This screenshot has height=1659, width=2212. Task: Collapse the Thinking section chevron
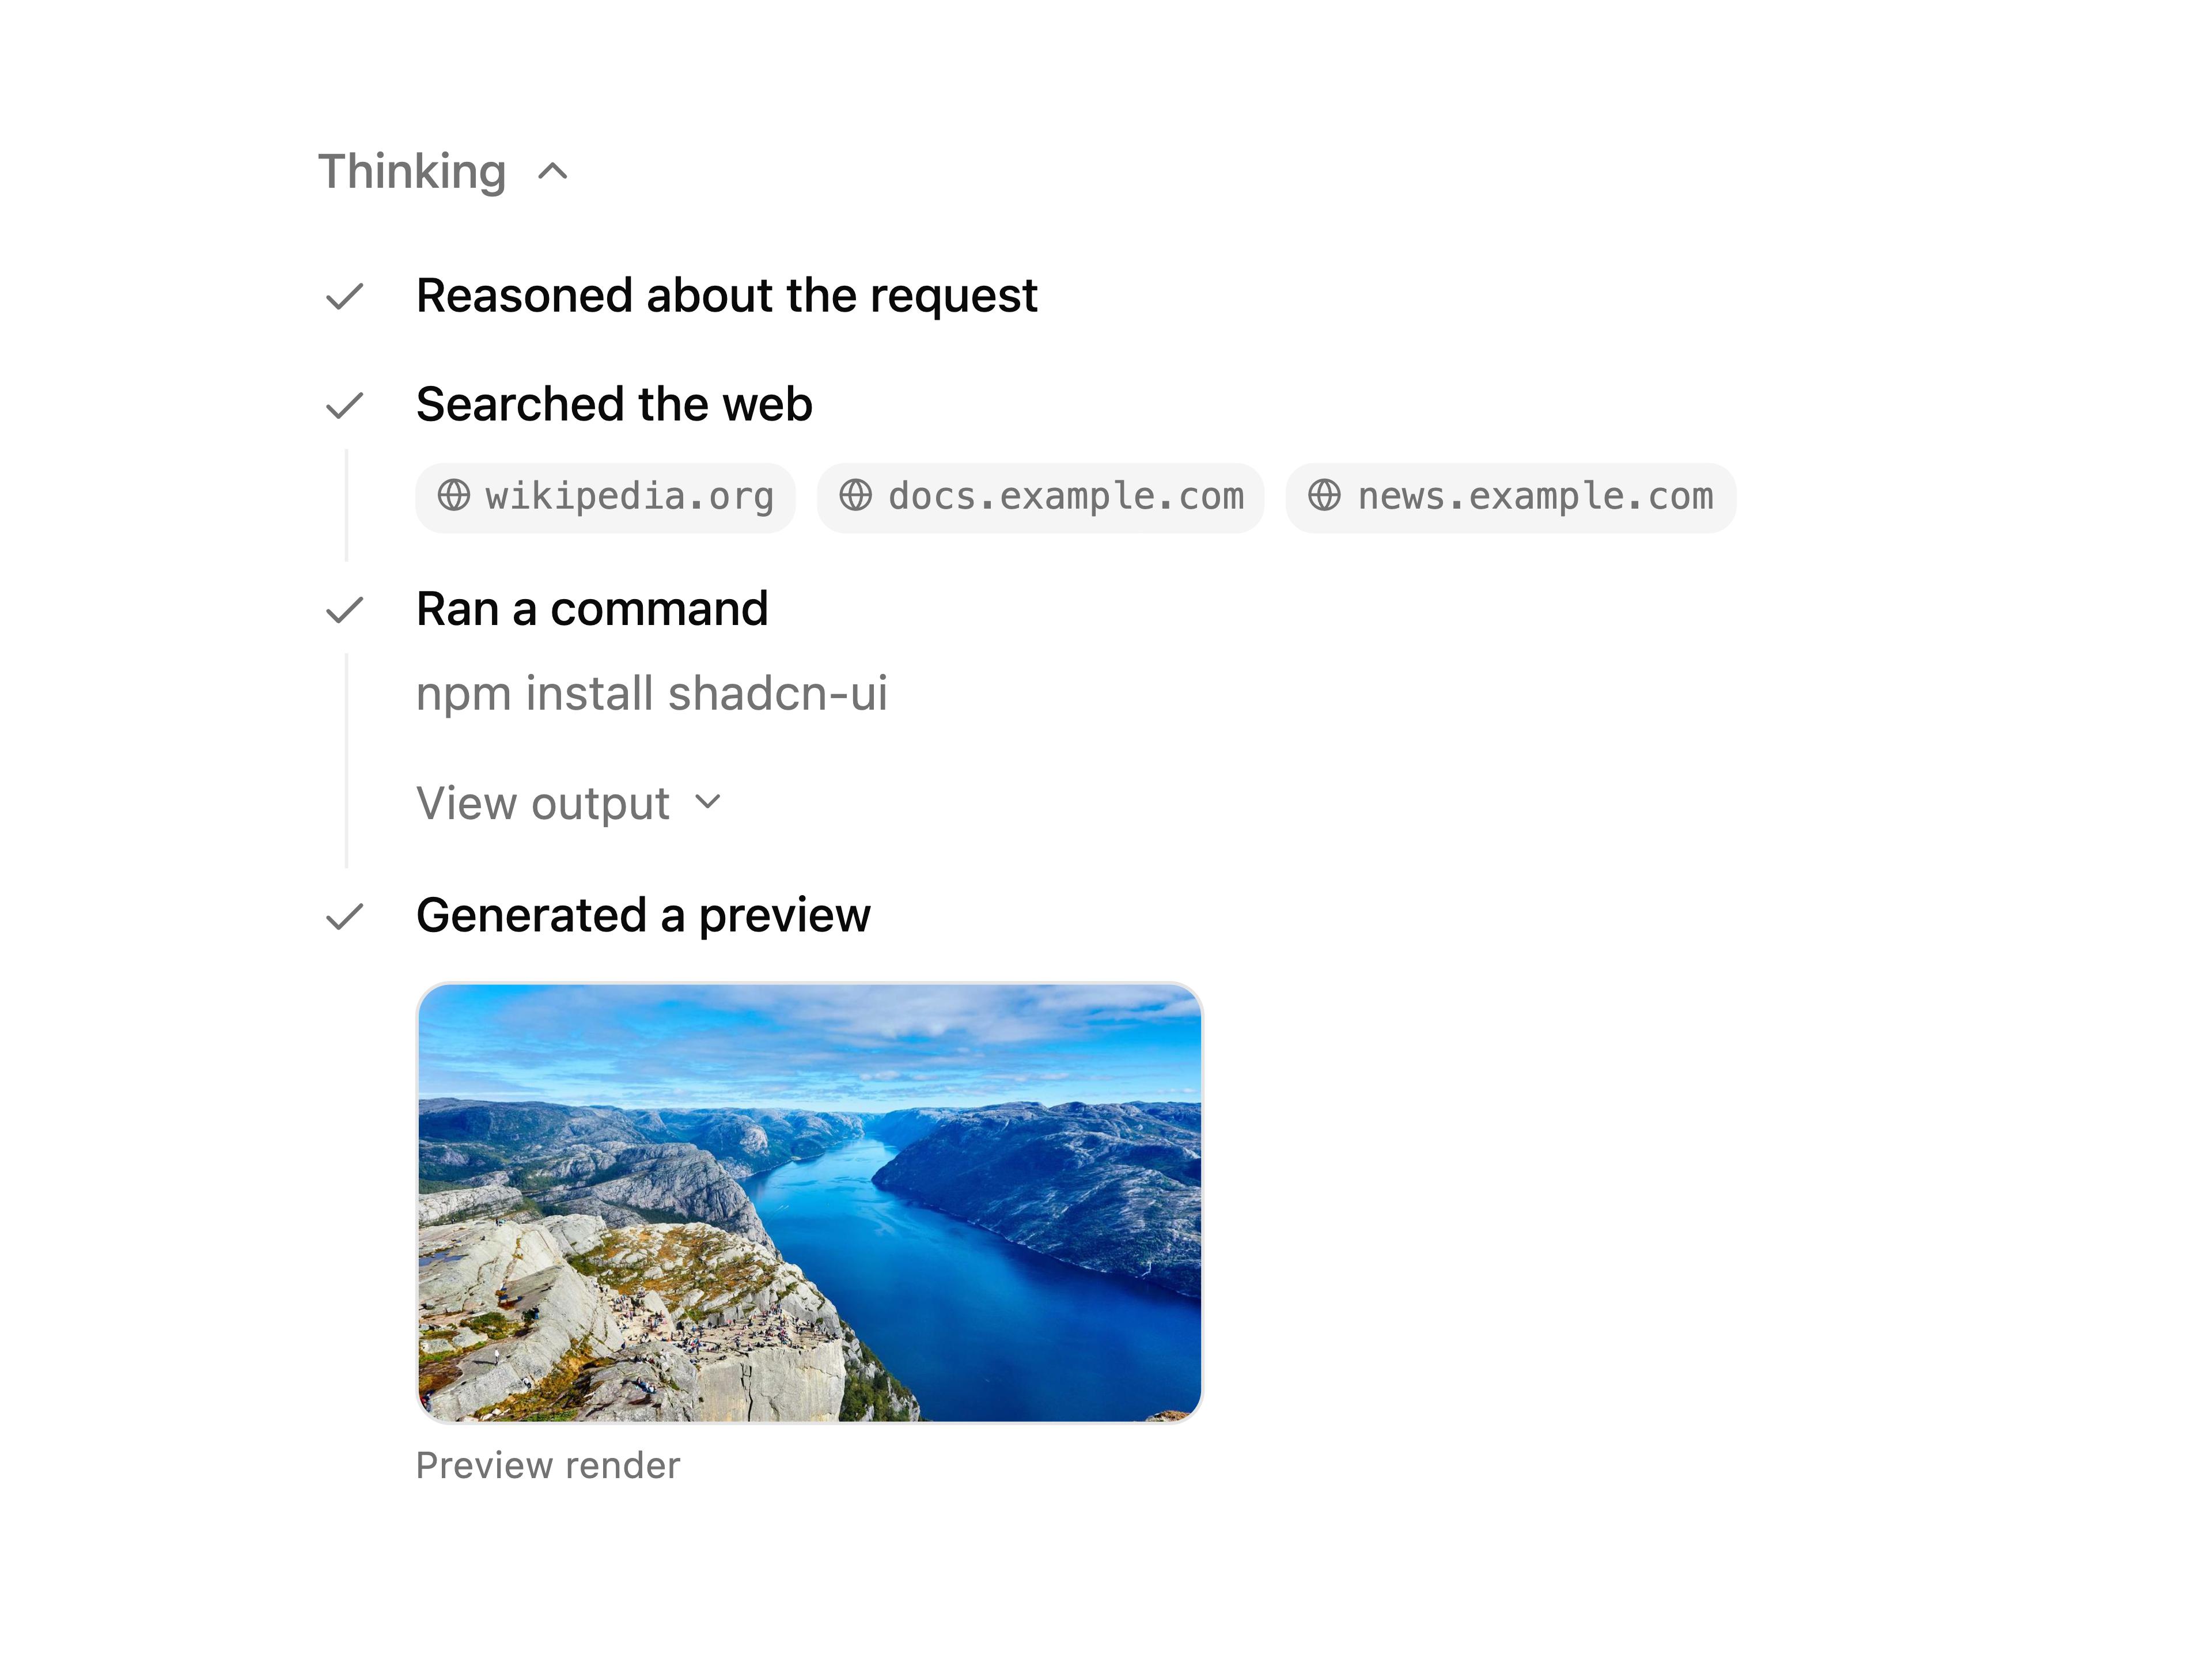[x=553, y=172]
